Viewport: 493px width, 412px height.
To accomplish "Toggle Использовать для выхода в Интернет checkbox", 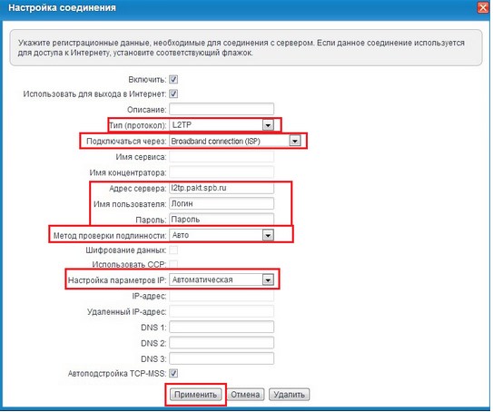I will tap(173, 93).
